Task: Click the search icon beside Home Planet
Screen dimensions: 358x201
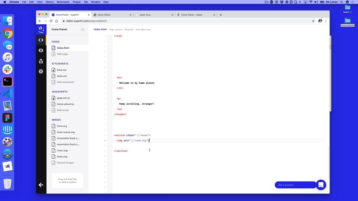Action: tap(83, 30)
